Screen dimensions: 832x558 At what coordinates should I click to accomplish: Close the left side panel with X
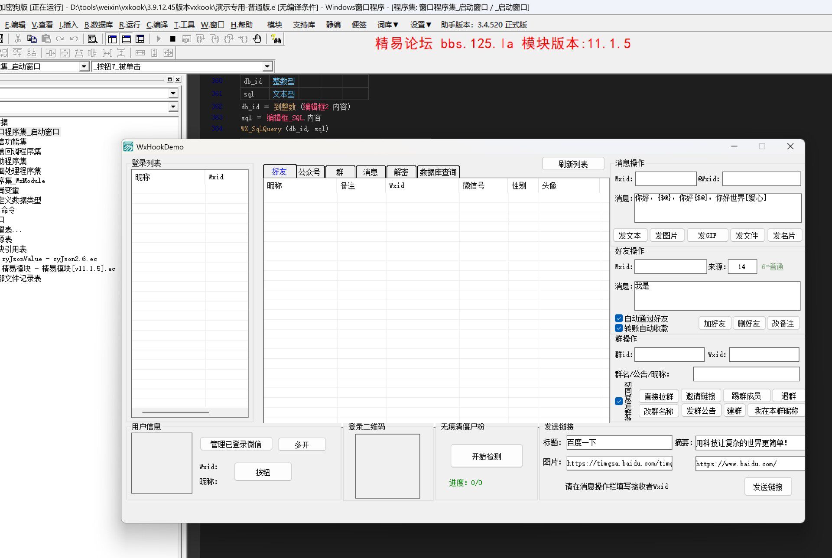pyautogui.click(x=178, y=80)
